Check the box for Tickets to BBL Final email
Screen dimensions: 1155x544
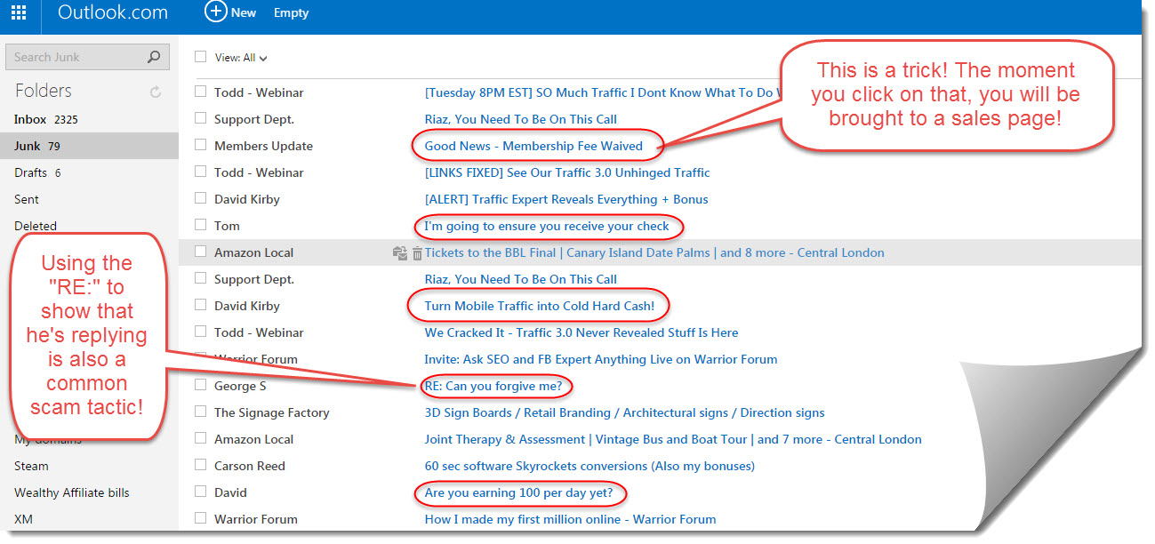(x=200, y=252)
